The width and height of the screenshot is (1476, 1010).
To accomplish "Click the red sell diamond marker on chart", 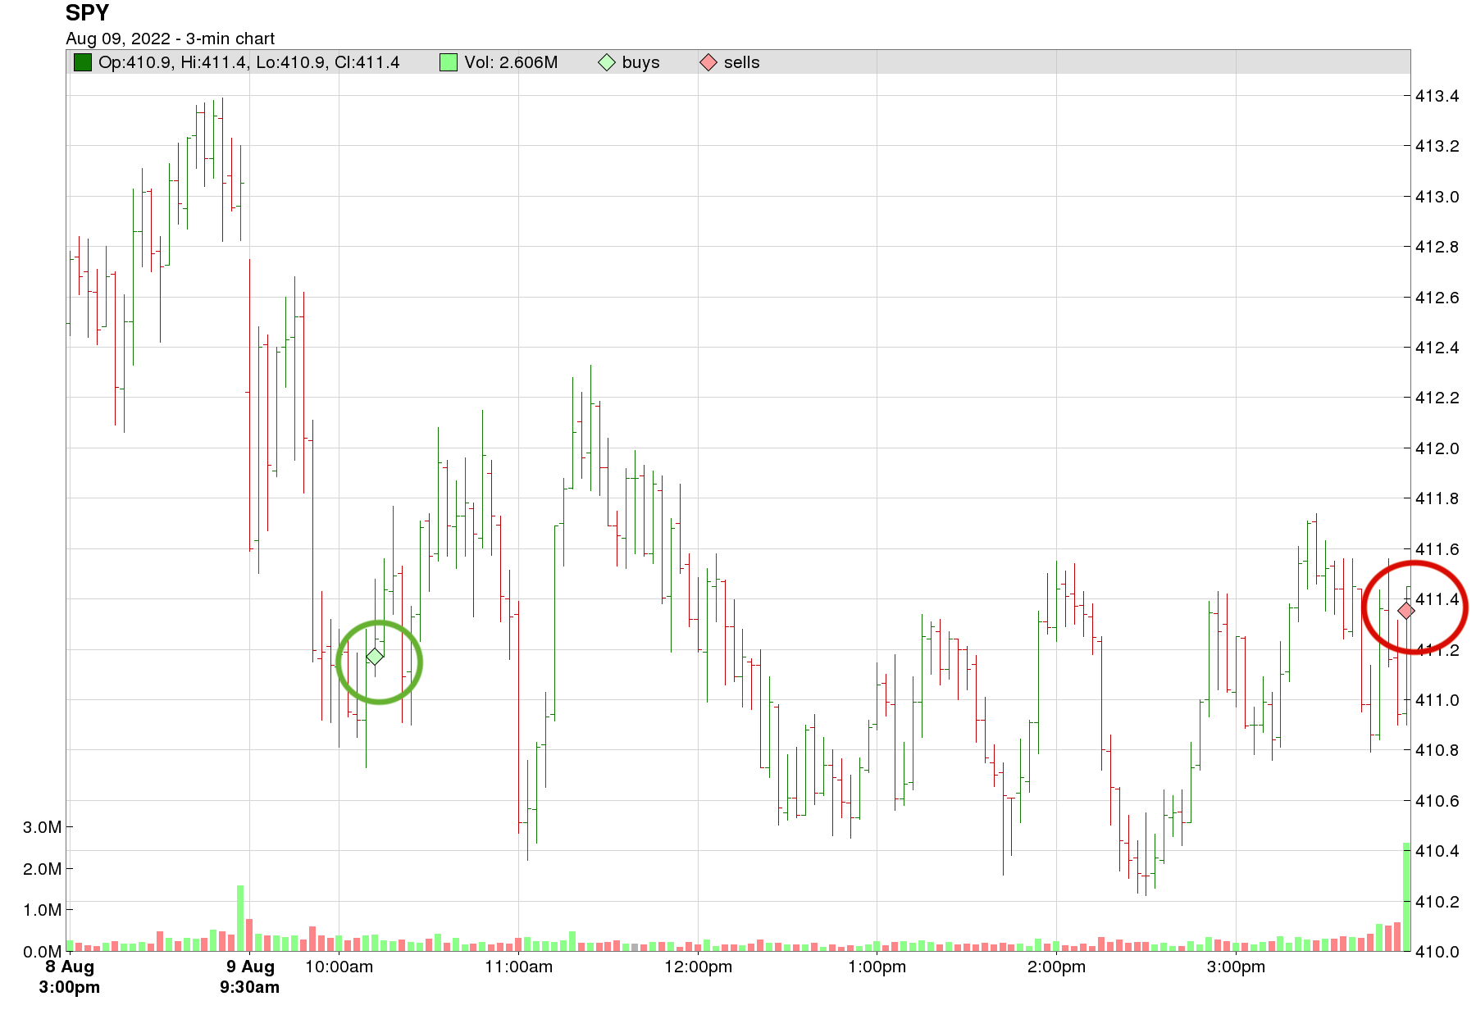I will pyautogui.click(x=1405, y=611).
